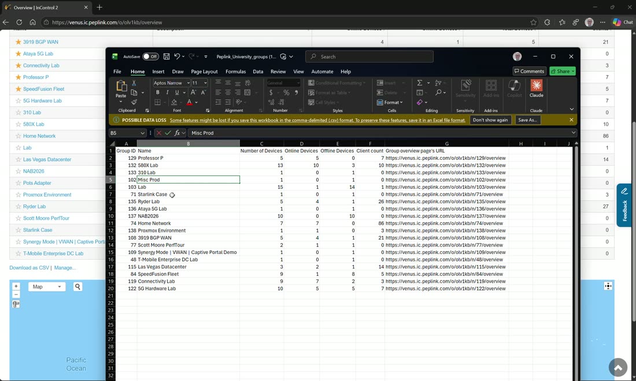Click the Comma Style icon
This screenshot has height=381, width=636.
pos(297,92)
